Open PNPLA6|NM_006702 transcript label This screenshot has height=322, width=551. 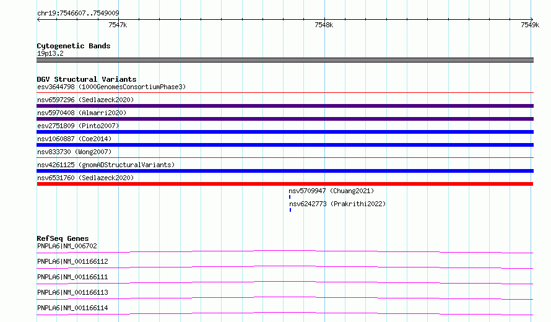[x=67, y=246]
